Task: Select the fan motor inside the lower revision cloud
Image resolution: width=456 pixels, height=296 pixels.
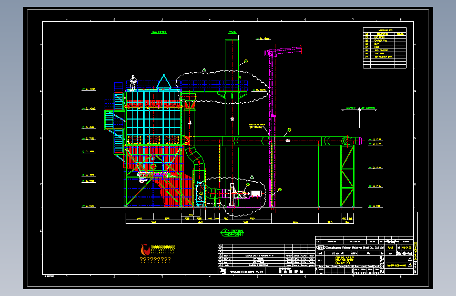Action: tap(255, 193)
